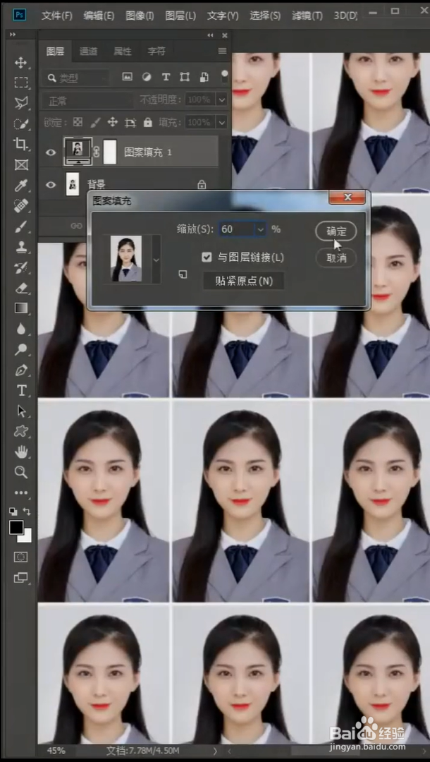Filter layers by shape layer icon
Image resolution: width=430 pixels, height=762 pixels.
185,77
